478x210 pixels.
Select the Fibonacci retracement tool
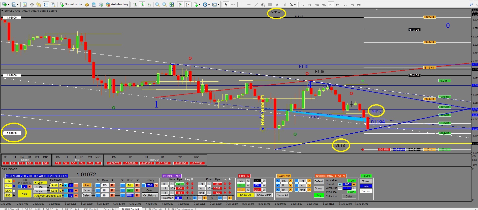point(270,5)
